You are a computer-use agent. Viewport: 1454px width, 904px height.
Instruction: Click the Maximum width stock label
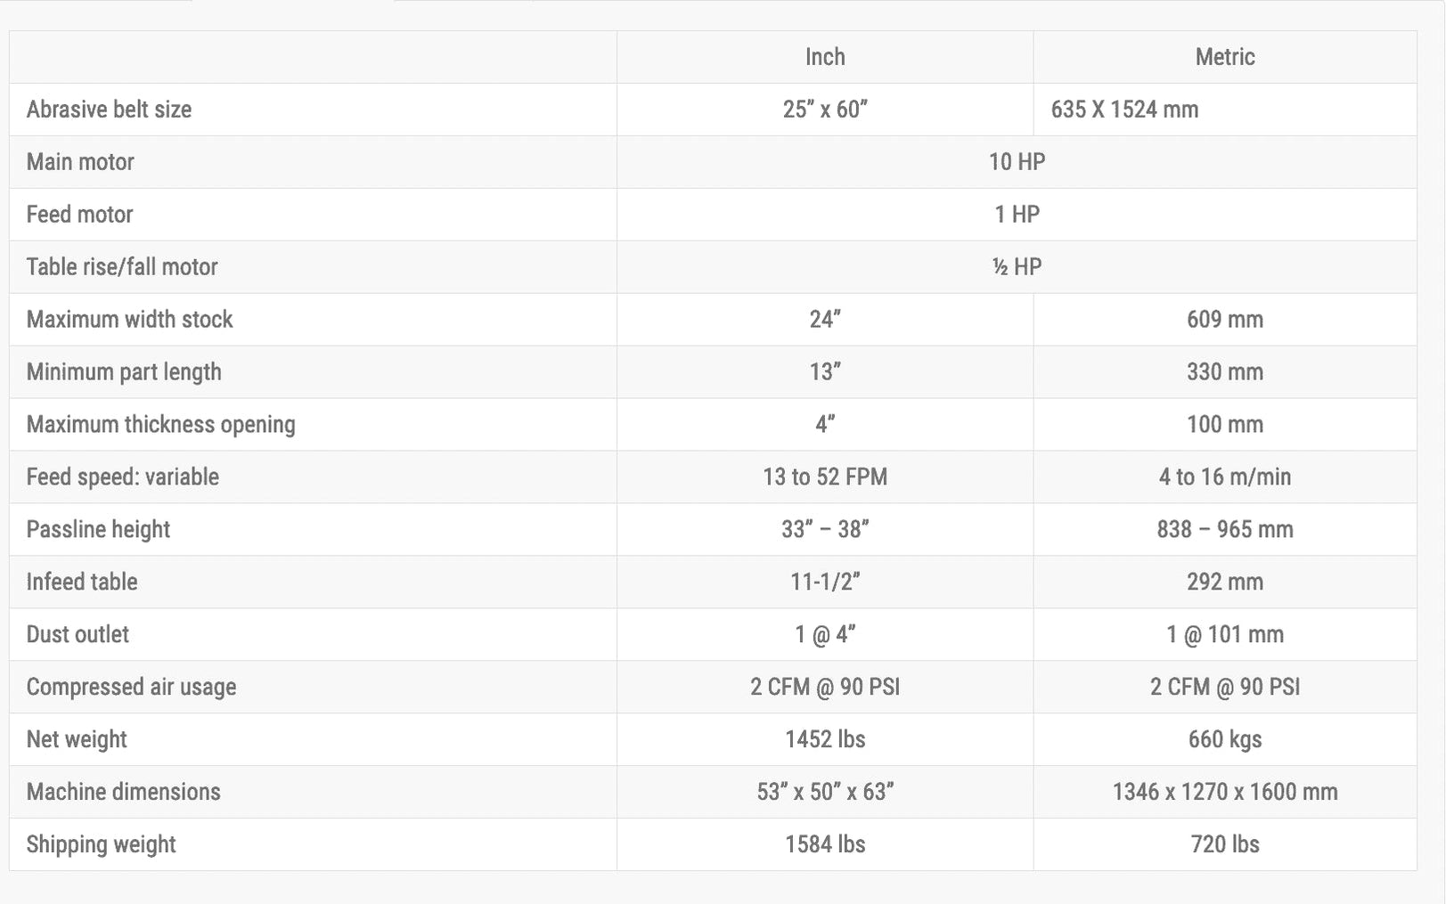(x=129, y=320)
